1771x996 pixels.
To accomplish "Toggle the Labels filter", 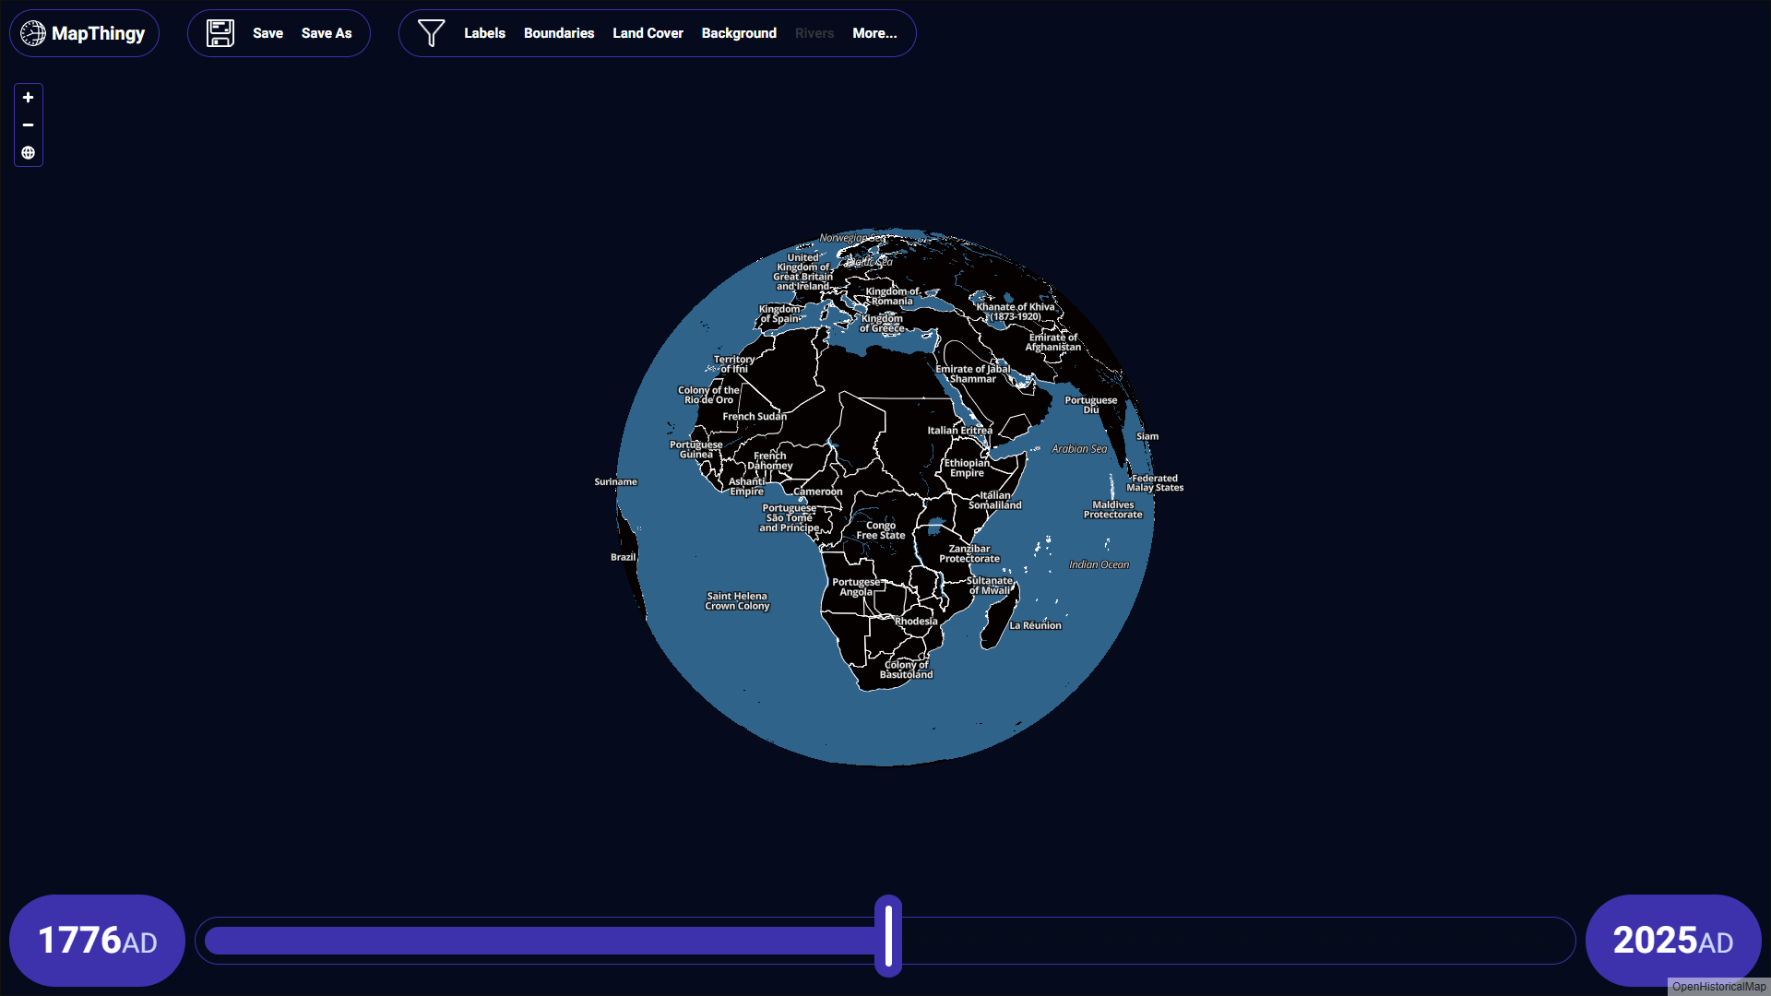I will click(484, 33).
